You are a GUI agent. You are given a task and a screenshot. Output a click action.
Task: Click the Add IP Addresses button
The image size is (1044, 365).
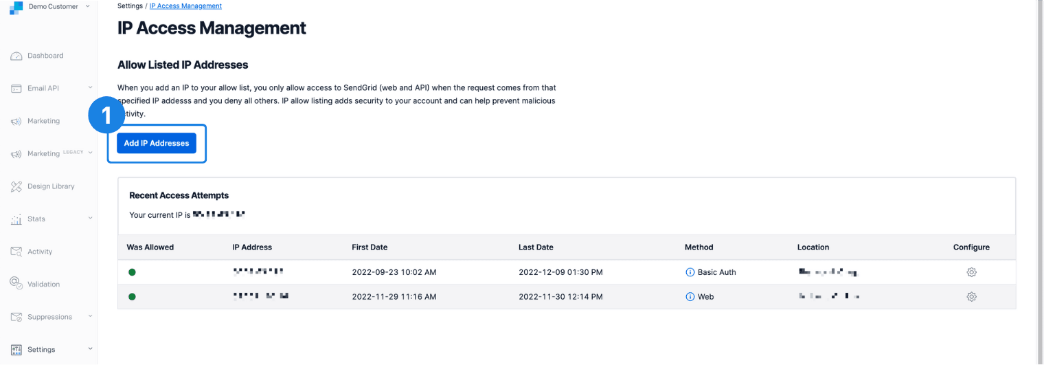tap(157, 143)
